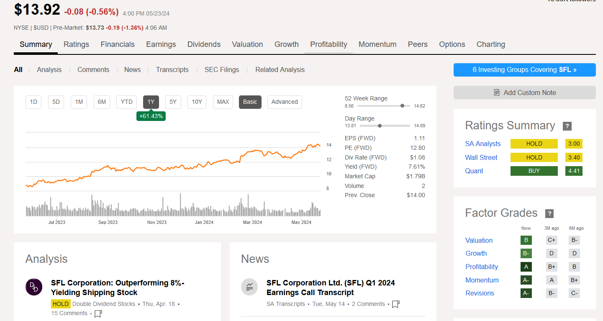Open the Factor Grades help question-mark icon

coord(549,213)
